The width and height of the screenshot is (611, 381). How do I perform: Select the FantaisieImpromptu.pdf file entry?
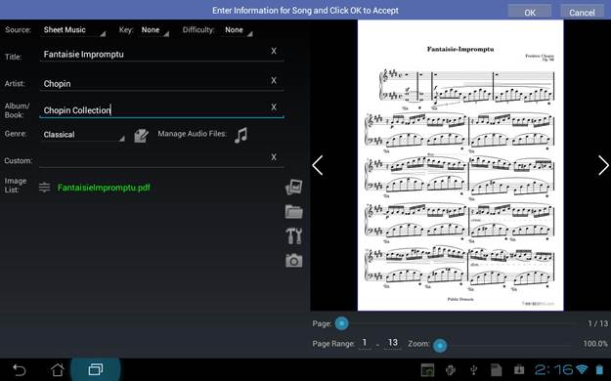[x=104, y=188]
